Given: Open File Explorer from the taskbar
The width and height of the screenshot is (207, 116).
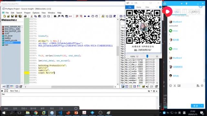Looking at the screenshot, I should pos(27,113).
